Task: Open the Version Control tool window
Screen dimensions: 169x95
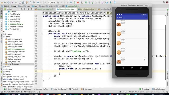Action: tap(59, 89)
